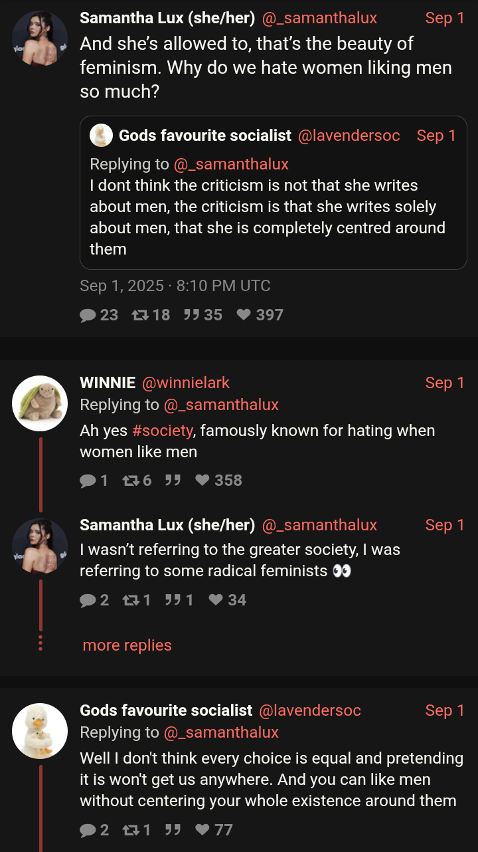Viewport: 478px width, 852px height.
Task: Like WINNIE's reply with 358 likes
Action: pyautogui.click(x=202, y=480)
